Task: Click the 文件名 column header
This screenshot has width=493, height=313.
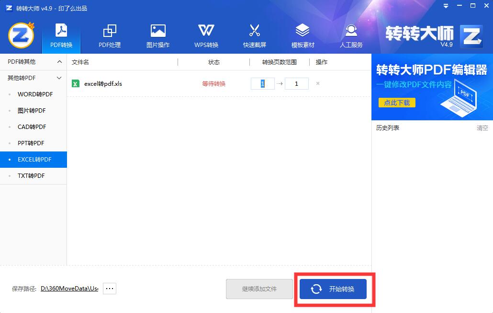Action: coord(80,62)
